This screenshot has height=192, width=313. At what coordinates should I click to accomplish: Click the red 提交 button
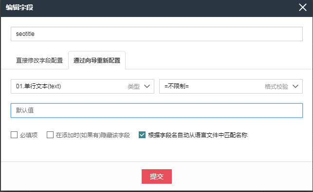(x=157, y=176)
